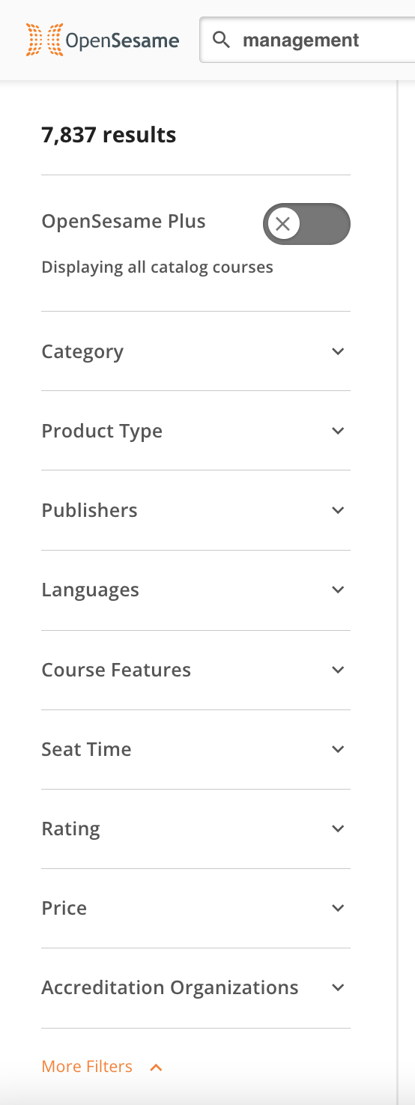The width and height of the screenshot is (415, 1105).
Task: Click the Category chevron arrow
Action: point(338,351)
